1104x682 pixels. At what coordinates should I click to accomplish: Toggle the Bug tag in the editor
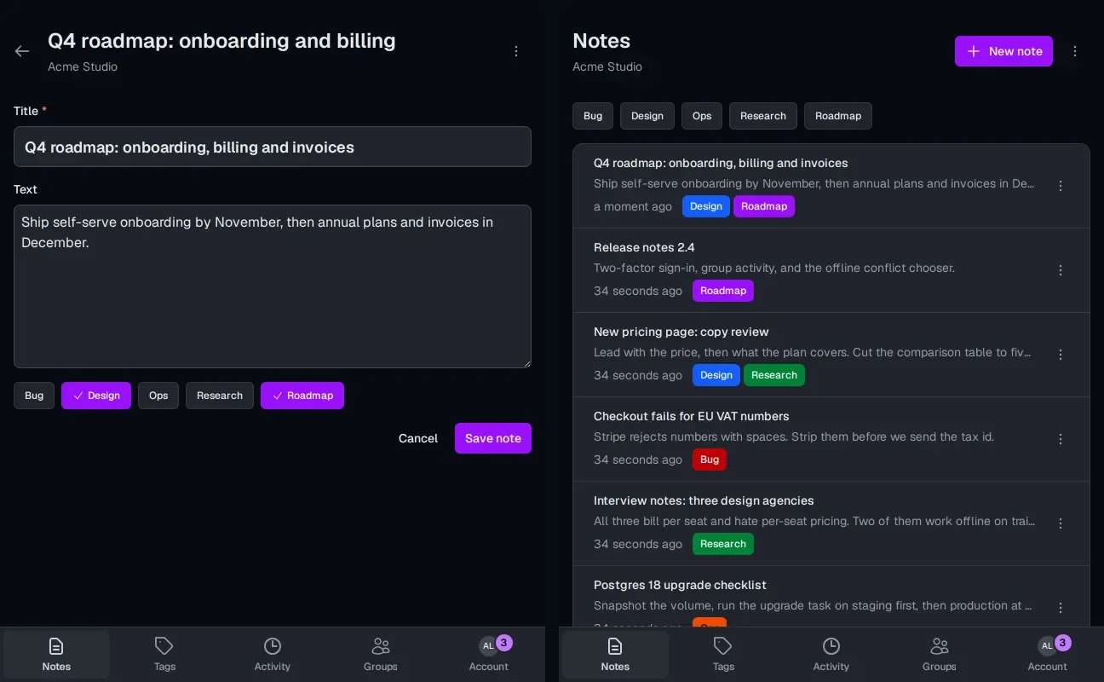click(x=34, y=396)
